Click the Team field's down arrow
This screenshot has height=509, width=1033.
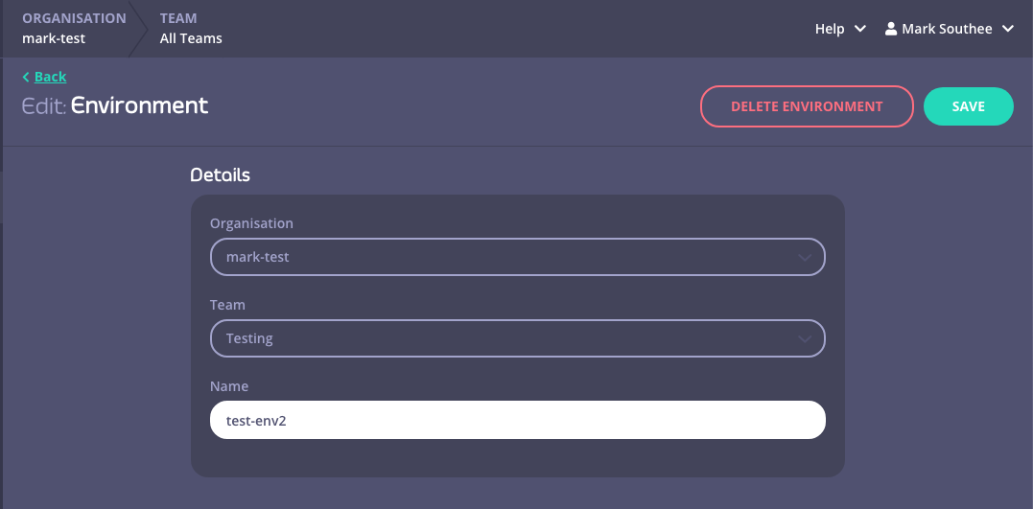(805, 338)
